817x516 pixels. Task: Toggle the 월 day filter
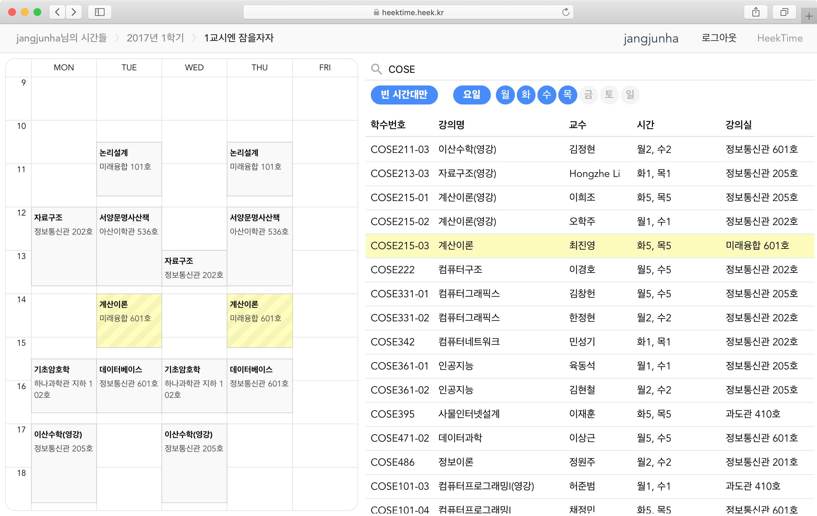click(505, 95)
